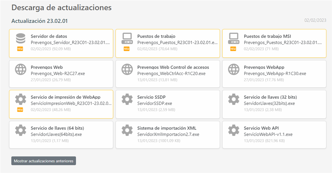Click the Prevengos WebApp globe icon
332x173 pixels.
tap(234, 69)
